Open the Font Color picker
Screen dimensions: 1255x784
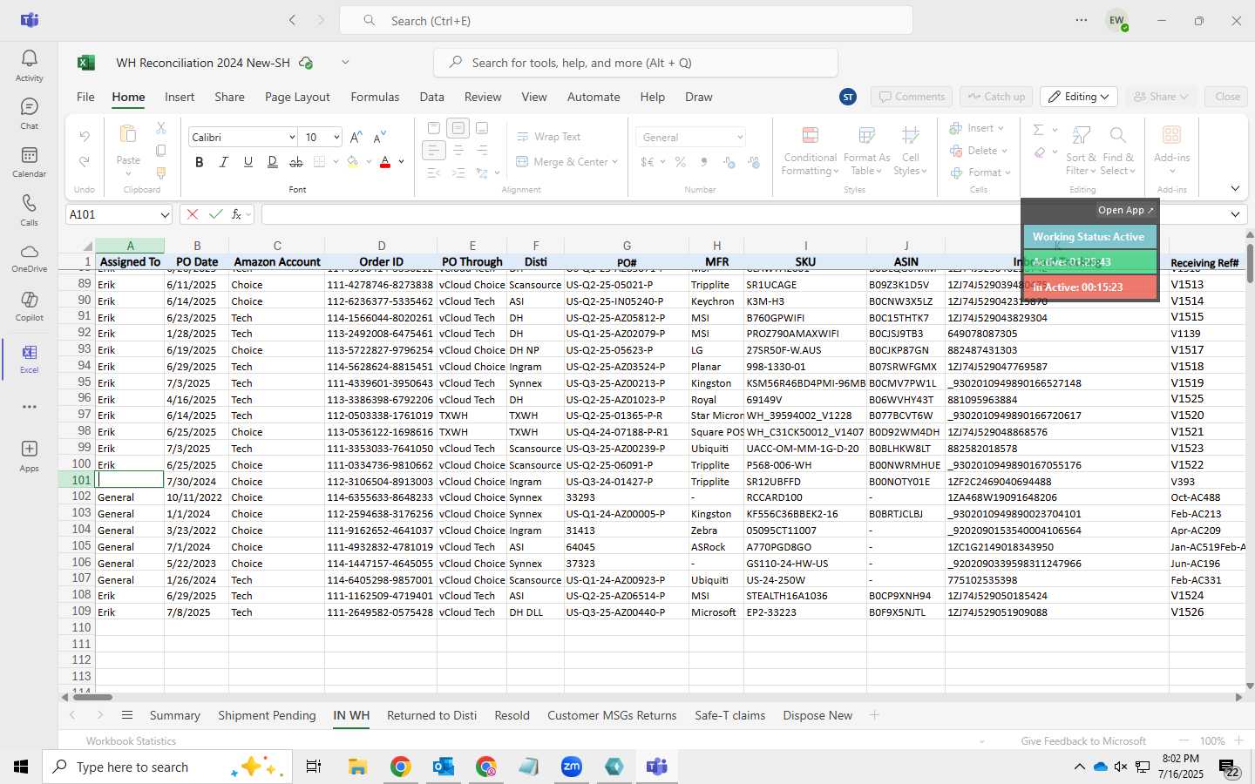tap(385, 162)
